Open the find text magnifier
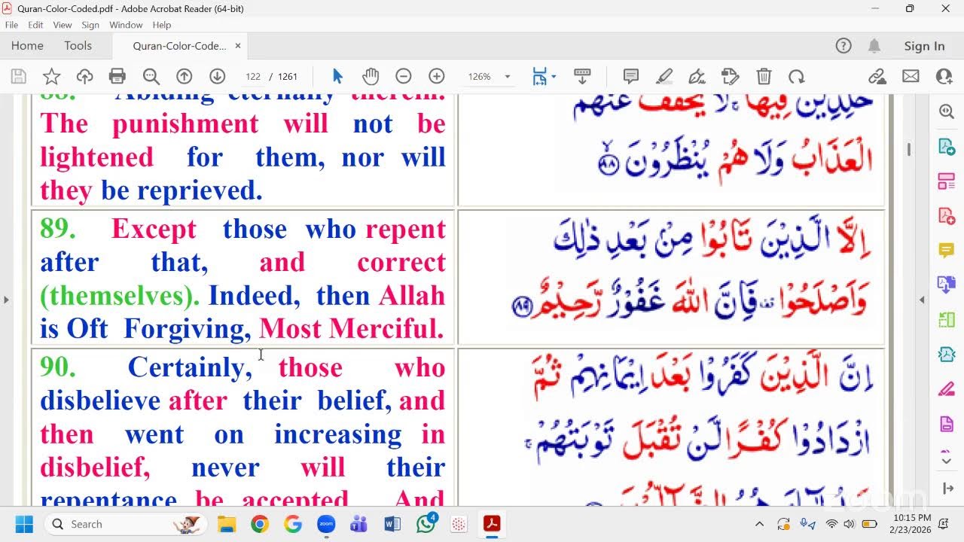The width and height of the screenshot is (964, 542). click(151, 76)
